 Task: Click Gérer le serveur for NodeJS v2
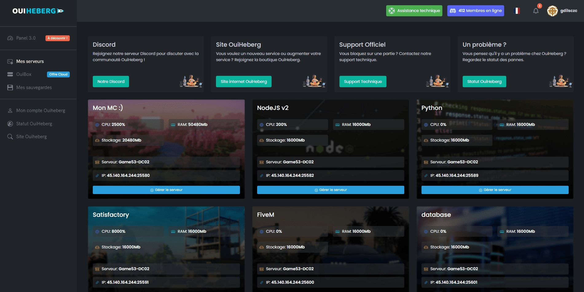(331, 190)
